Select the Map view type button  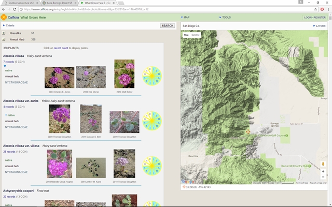click(x=186, y=35)
